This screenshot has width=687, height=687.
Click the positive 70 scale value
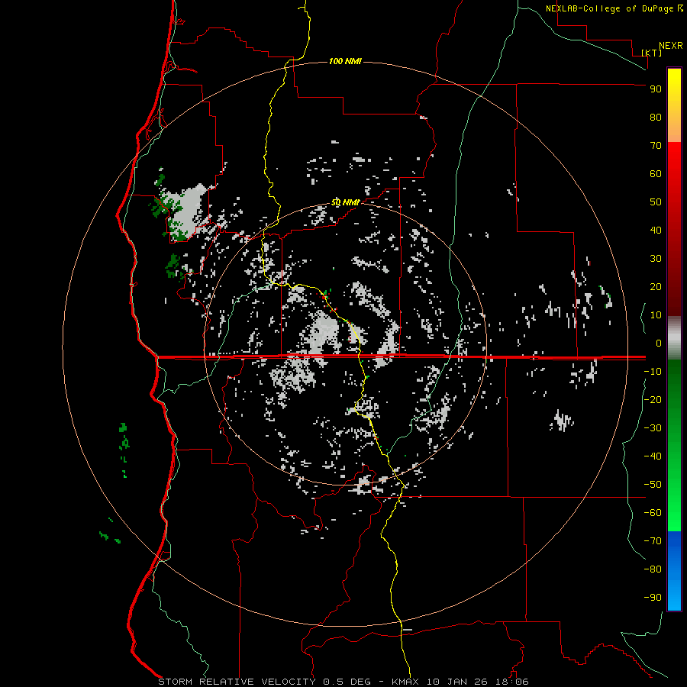point(656,146)
